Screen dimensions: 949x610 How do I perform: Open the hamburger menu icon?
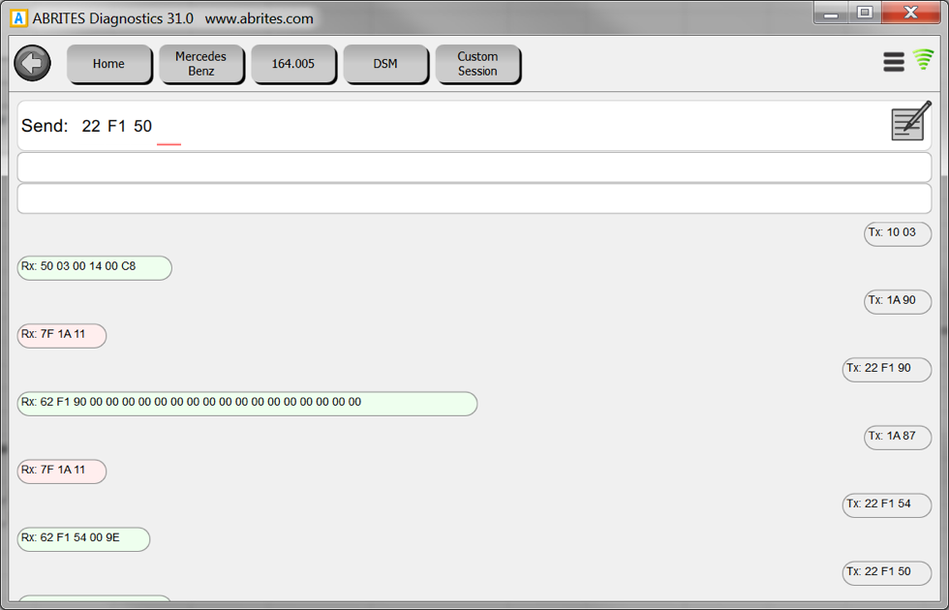point(893,62)
